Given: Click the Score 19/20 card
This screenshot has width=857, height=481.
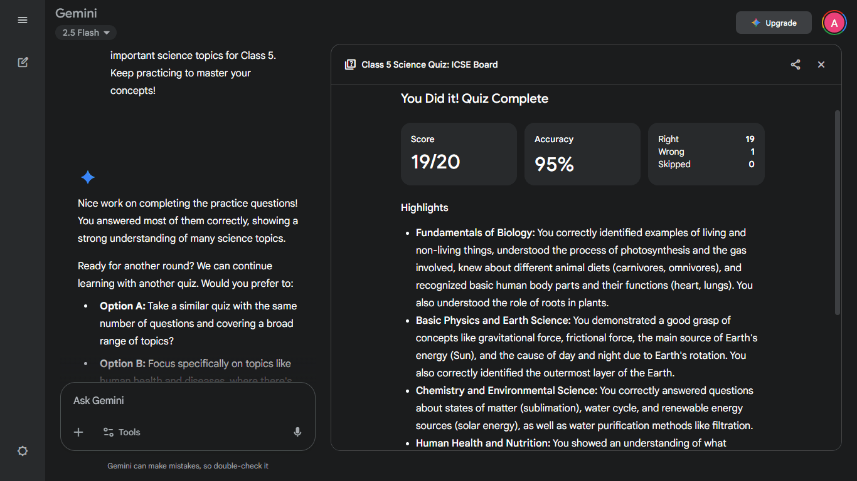Looking at the screenshot, I should pyautogui.click(x=459, y=154).
